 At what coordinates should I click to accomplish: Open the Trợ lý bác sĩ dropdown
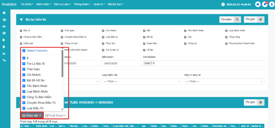224,81
